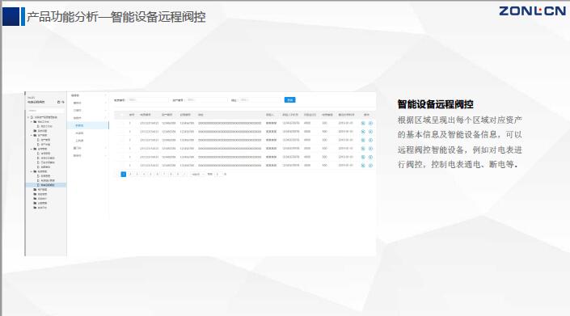
Task: Open the page-size dropdown in the pagination bar
Action: click(x=197, y=175)
